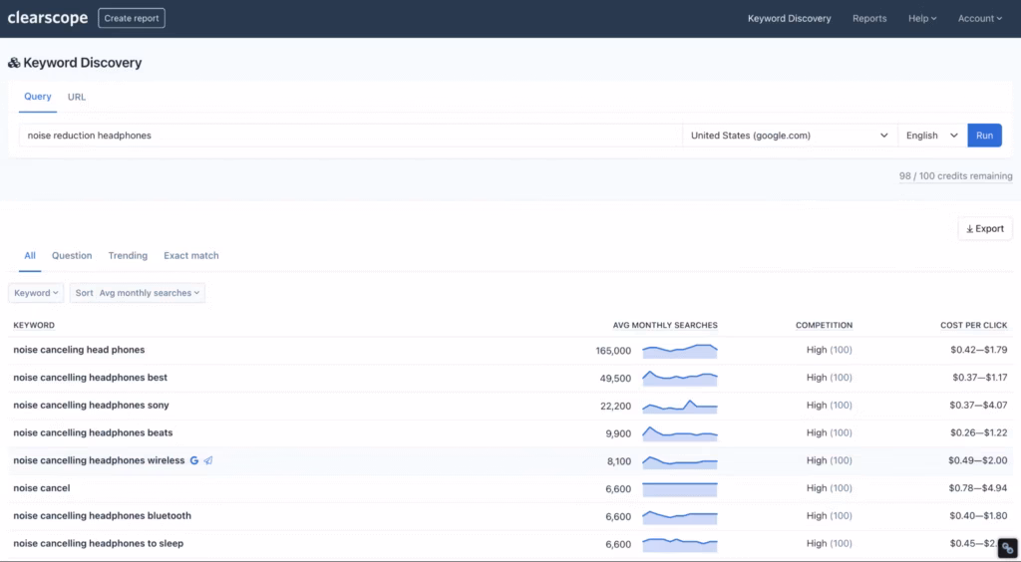Open the country dropdown showing United States
The image size is (1021, 562).
click(x=789, y=136)
